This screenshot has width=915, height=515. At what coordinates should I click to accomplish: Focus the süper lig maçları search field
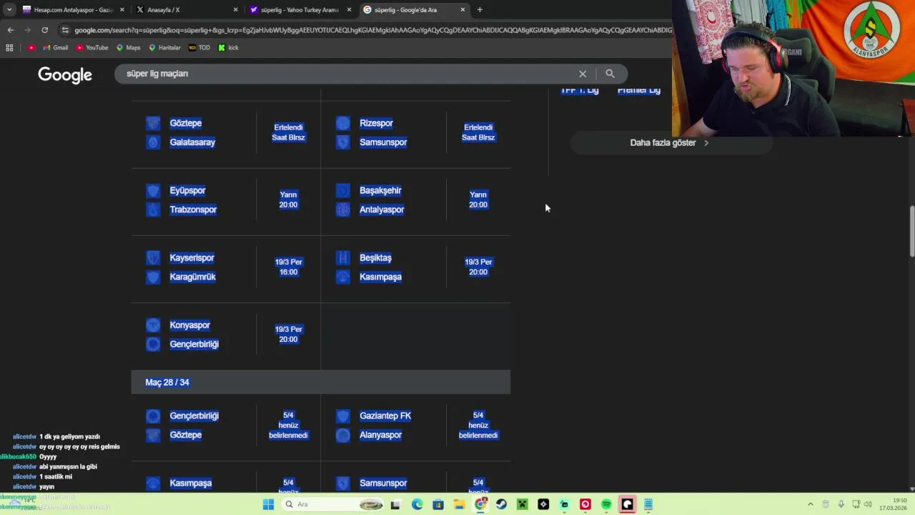point(347,74)
